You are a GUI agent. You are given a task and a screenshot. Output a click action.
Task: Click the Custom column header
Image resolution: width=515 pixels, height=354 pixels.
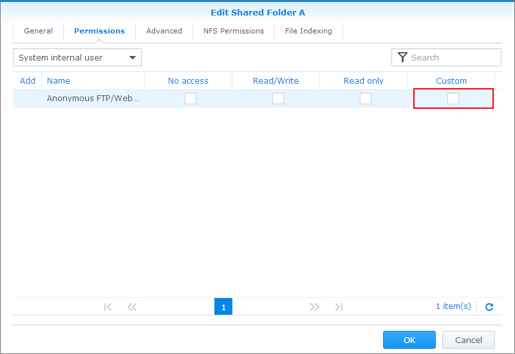tap(451, 81)
